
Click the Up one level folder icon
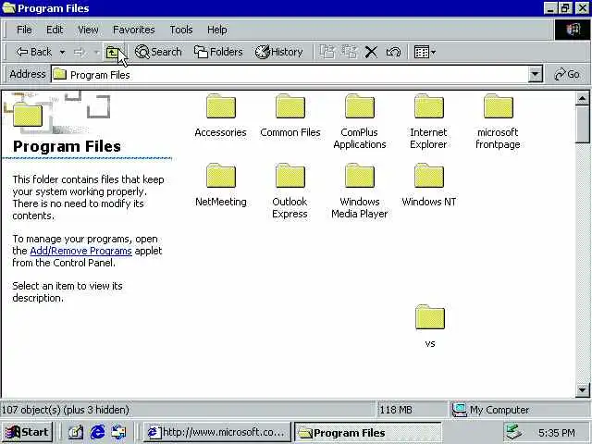[112, 52]
